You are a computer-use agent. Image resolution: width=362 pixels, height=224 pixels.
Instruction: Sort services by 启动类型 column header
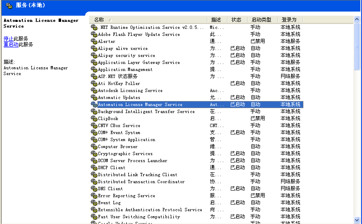[262, 20]
